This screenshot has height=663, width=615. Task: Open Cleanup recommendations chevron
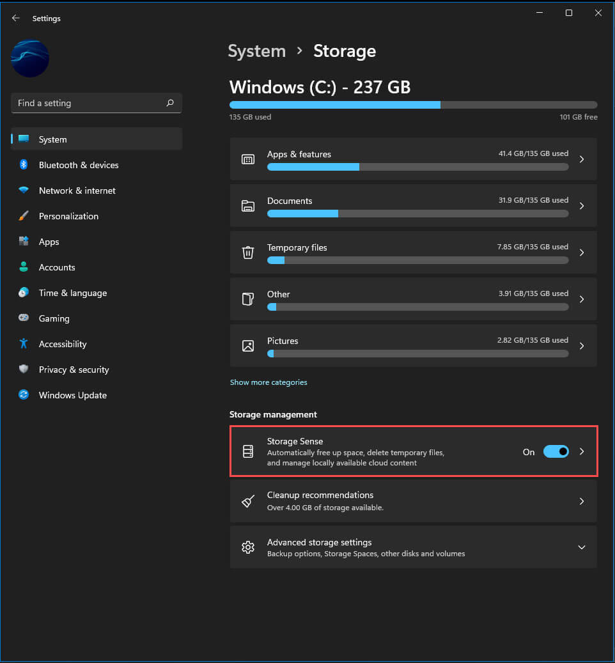click(582, 501)
